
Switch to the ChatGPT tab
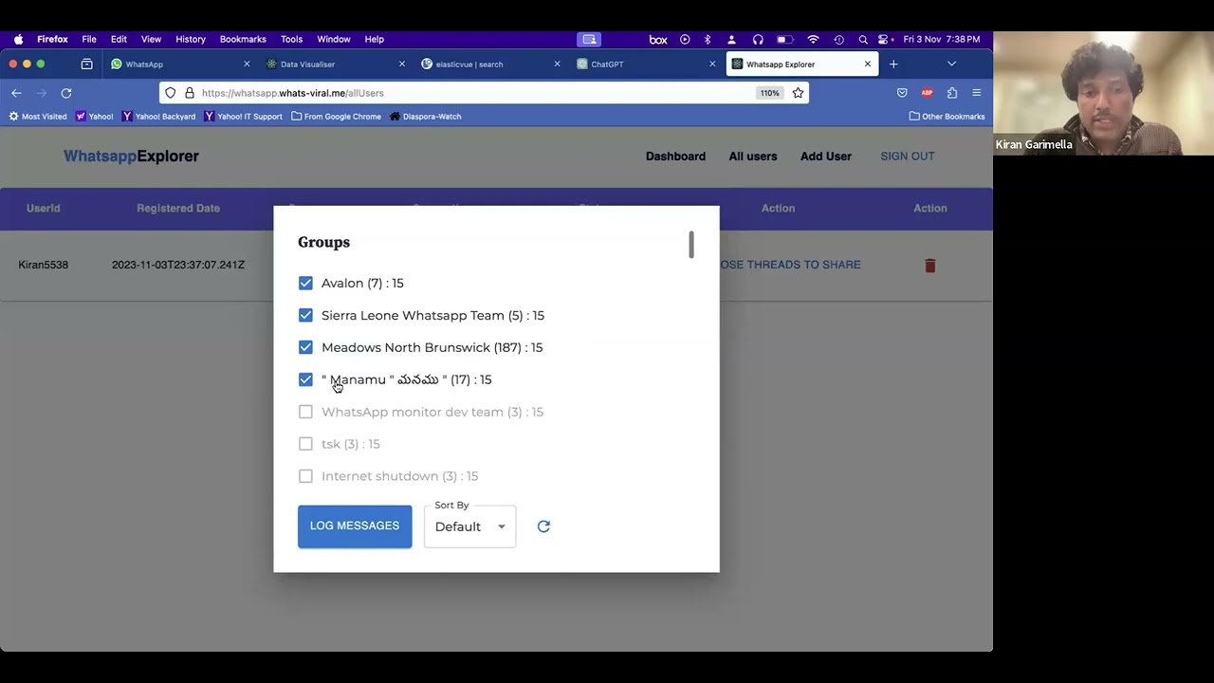tap(648, 65)
